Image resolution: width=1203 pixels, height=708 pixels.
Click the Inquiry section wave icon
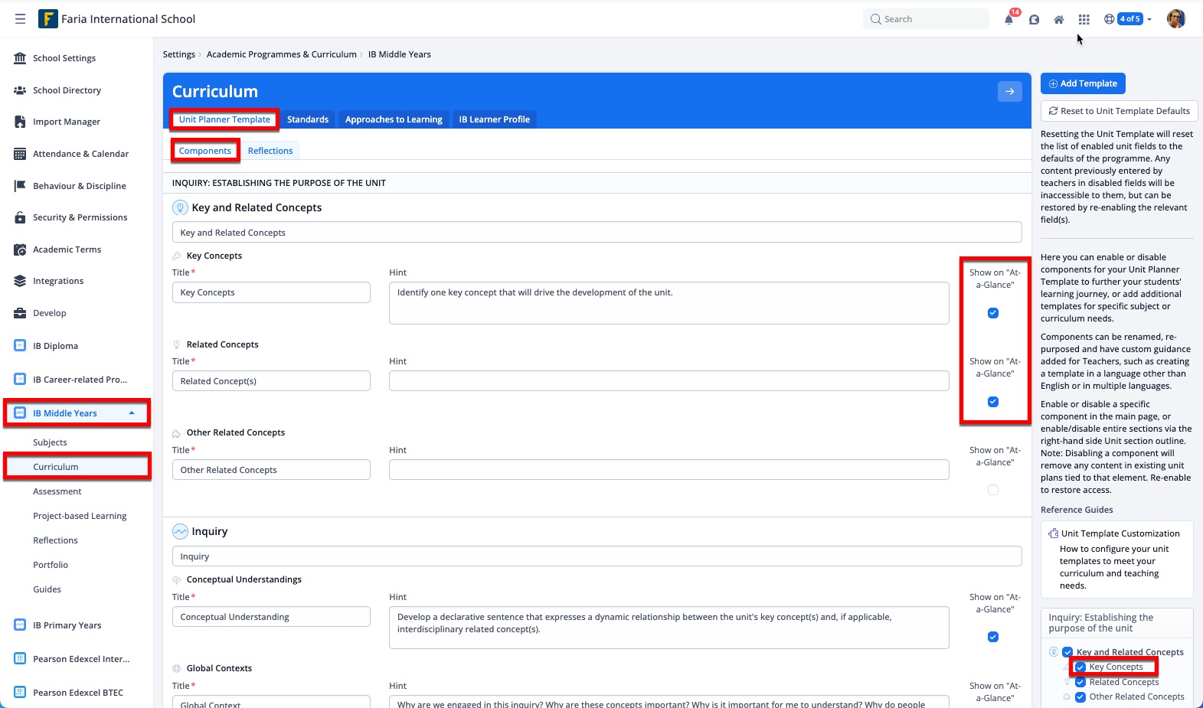pos(180,531)
